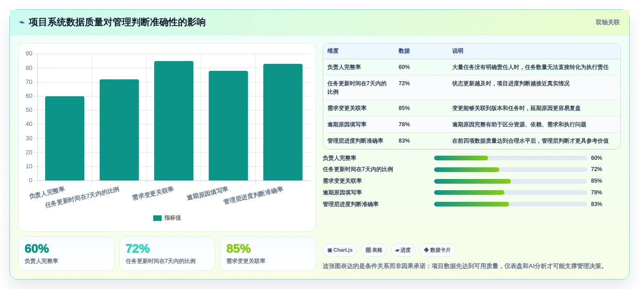Click the 85% value in the table
The image size is (639, 289).
(x=404, y=108)
